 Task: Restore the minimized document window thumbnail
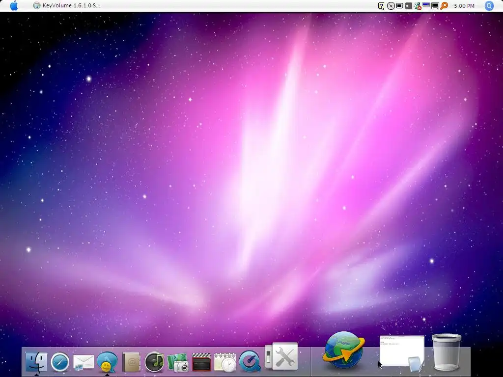coord(402,351)
